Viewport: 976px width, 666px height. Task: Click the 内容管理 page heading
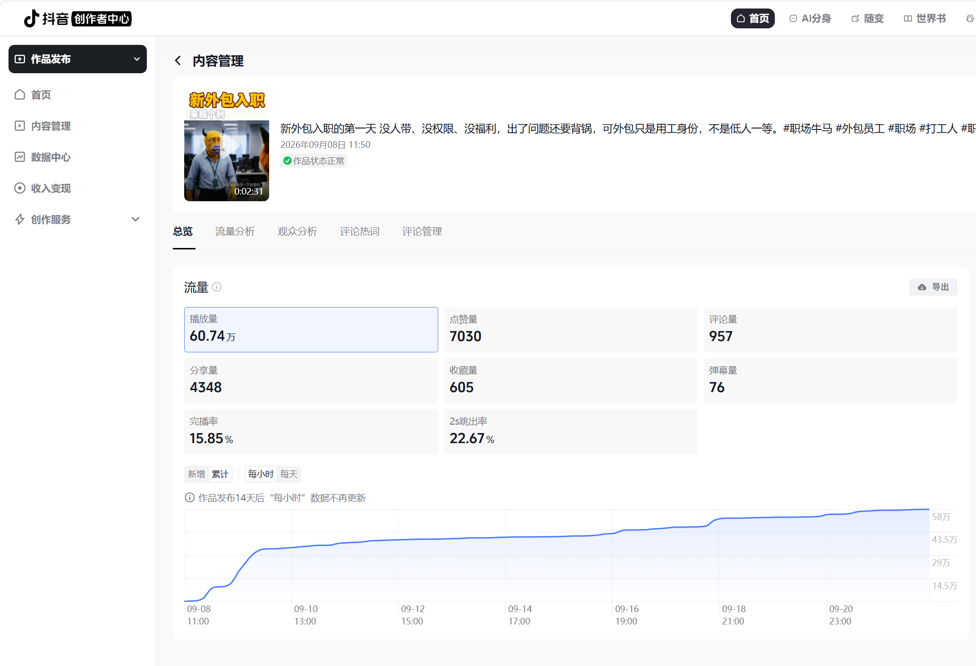click(x=218, y=61)
